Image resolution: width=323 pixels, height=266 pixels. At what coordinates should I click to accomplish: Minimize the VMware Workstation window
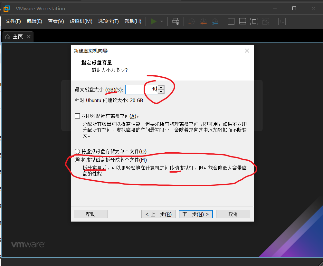pyautogui.click(x=275, y=8)
